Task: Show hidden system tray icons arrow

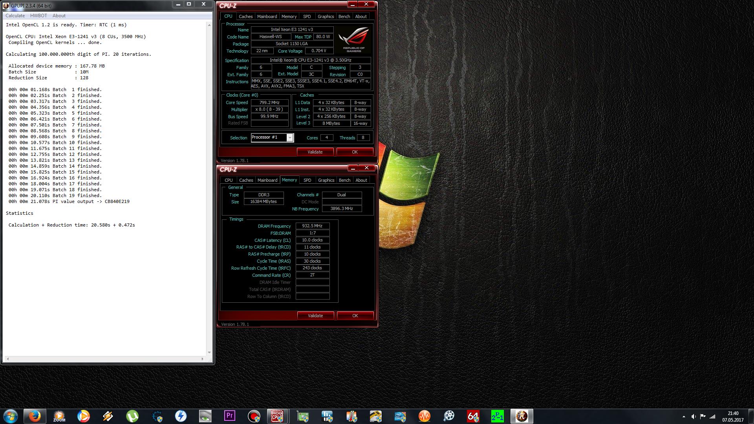Action: tap(684, 417)
